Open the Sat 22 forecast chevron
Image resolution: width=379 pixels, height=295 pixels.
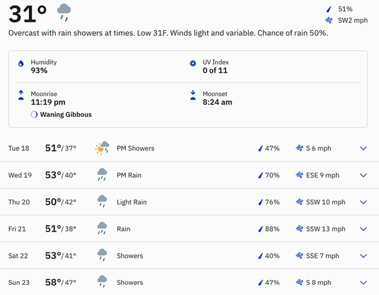[364, 255]
